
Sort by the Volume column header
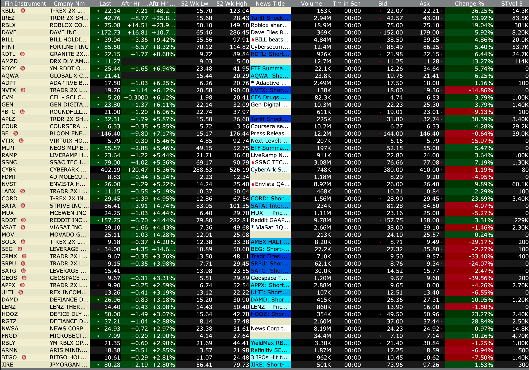coord(311,3)
